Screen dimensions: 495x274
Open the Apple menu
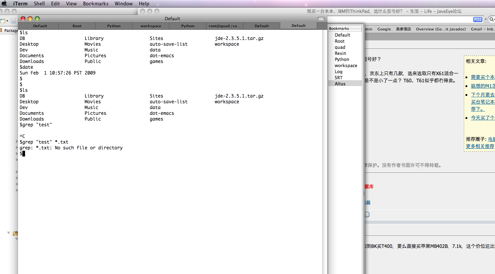click(4, 4)
